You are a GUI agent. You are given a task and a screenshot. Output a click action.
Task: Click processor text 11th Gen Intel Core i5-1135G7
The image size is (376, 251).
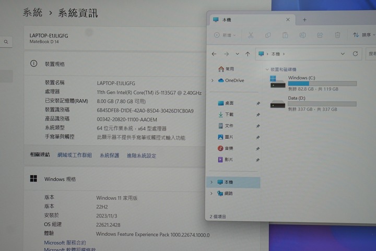pyautogui.click(x=149, y=93)
